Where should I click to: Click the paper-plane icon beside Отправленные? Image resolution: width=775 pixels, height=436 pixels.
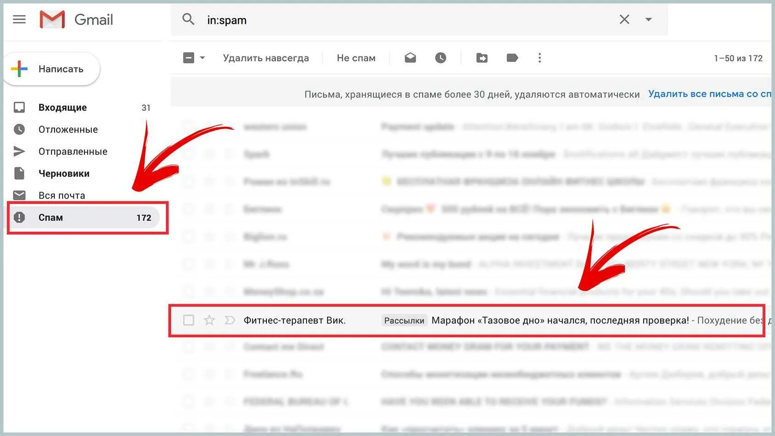coord(19,151)
